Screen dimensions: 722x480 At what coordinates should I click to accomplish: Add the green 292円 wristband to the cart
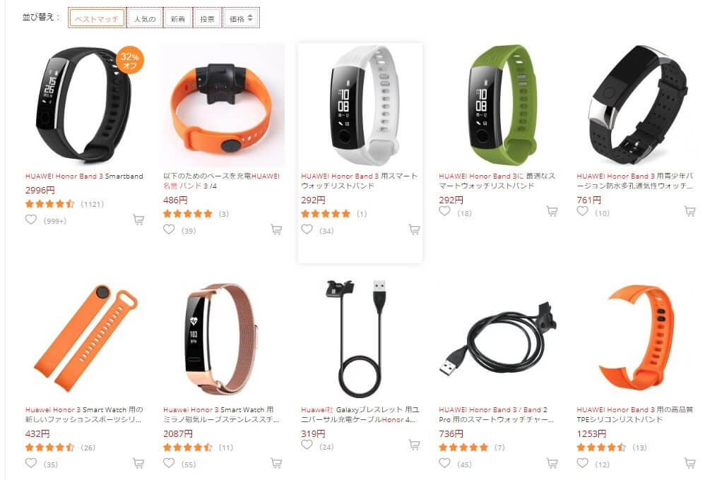click(552, 211)
